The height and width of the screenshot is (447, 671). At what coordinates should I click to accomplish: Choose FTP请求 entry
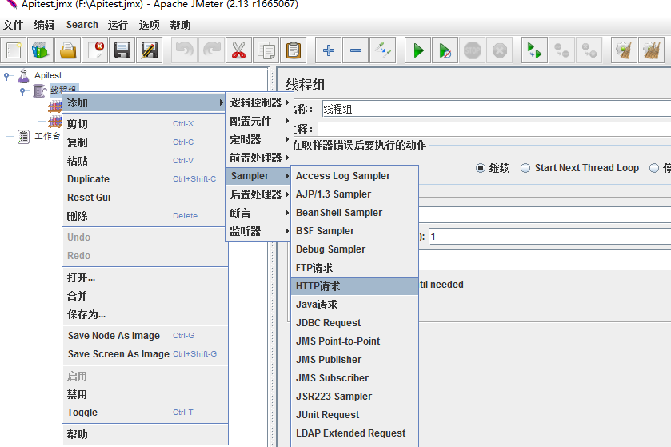pos(354,268)
